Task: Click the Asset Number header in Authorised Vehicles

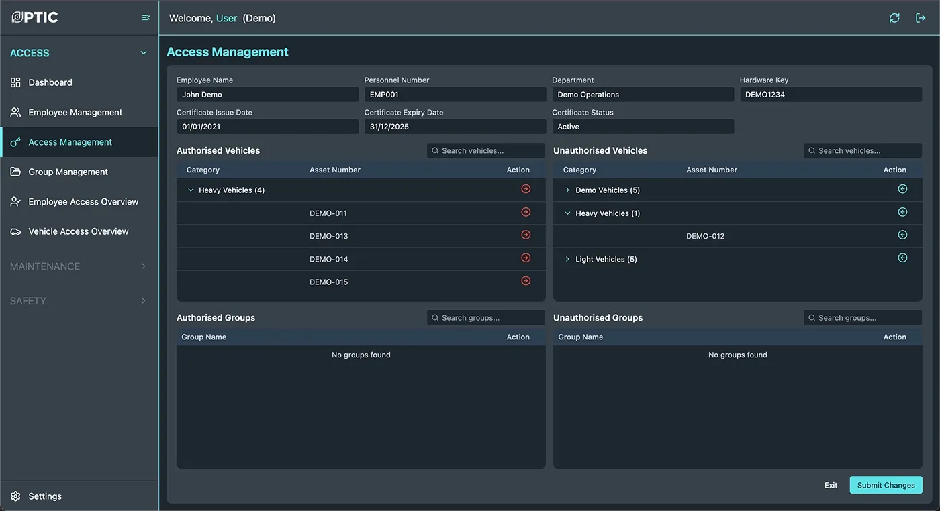Action: (335, 170)
